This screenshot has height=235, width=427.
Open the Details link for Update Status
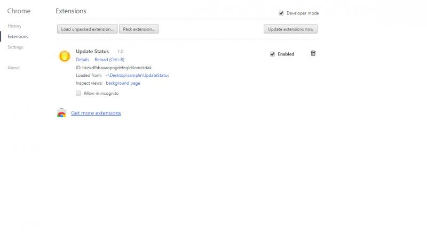(83, 60)
